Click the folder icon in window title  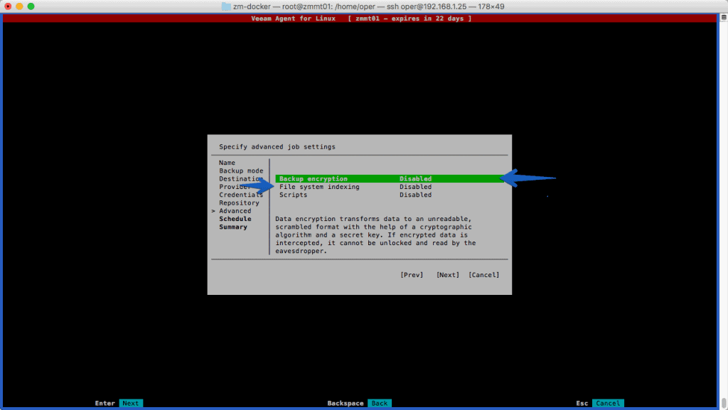[x=226, y=6]
